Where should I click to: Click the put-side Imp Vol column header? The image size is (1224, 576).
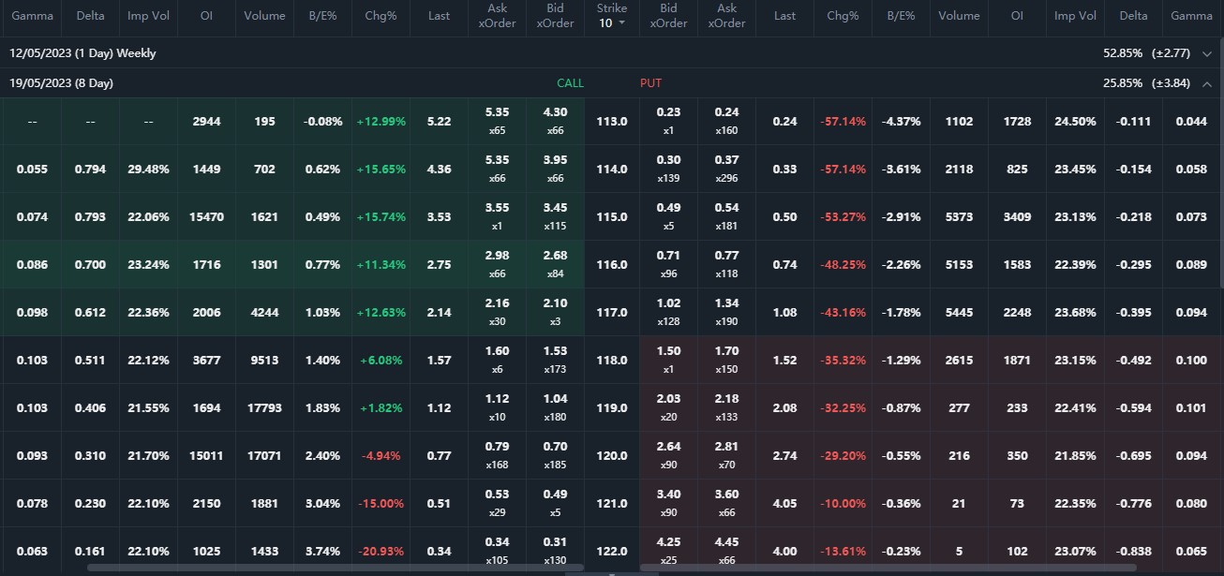coord(1075,16)
